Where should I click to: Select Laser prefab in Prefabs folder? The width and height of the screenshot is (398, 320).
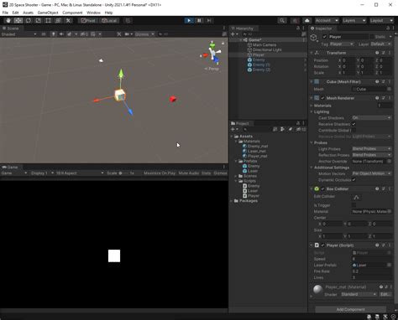tap(253, 171)
